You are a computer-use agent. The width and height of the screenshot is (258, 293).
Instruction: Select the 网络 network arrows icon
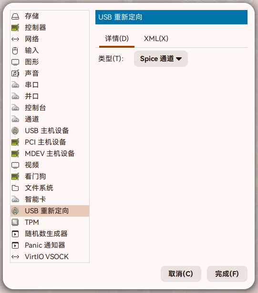[15, 39]
